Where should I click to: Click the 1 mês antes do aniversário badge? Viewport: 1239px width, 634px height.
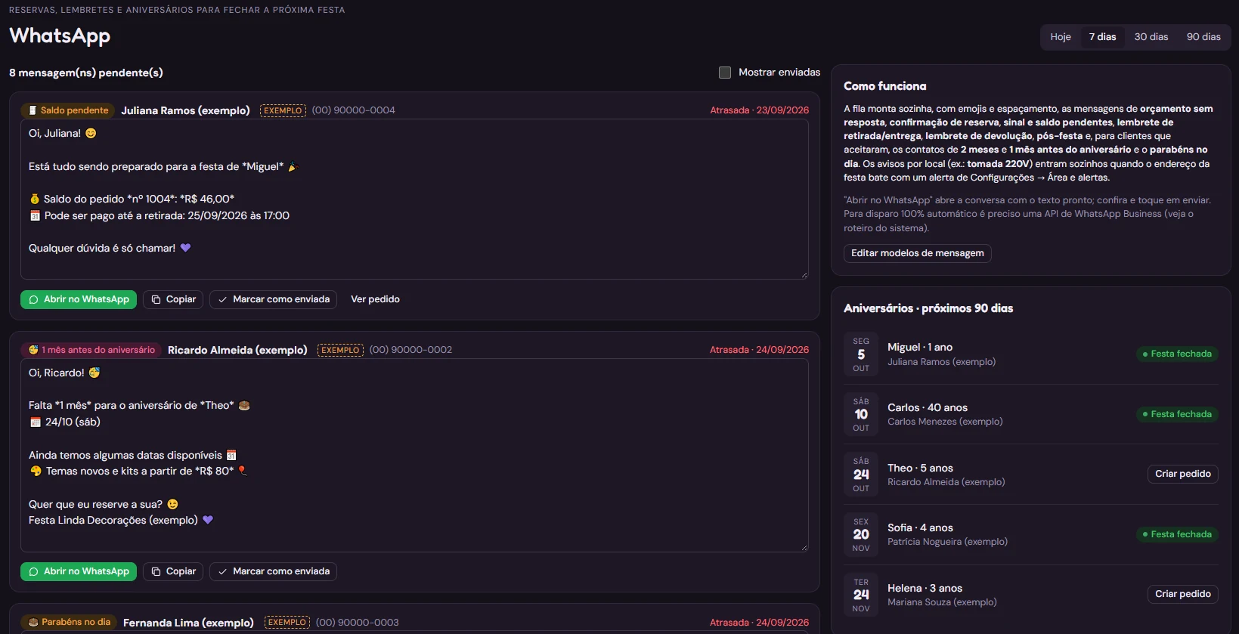click(91, 350)
